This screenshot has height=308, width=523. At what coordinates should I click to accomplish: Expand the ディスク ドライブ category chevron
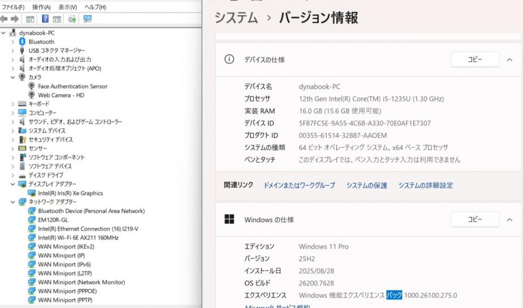pyautogui.click(x=13, y=175)
